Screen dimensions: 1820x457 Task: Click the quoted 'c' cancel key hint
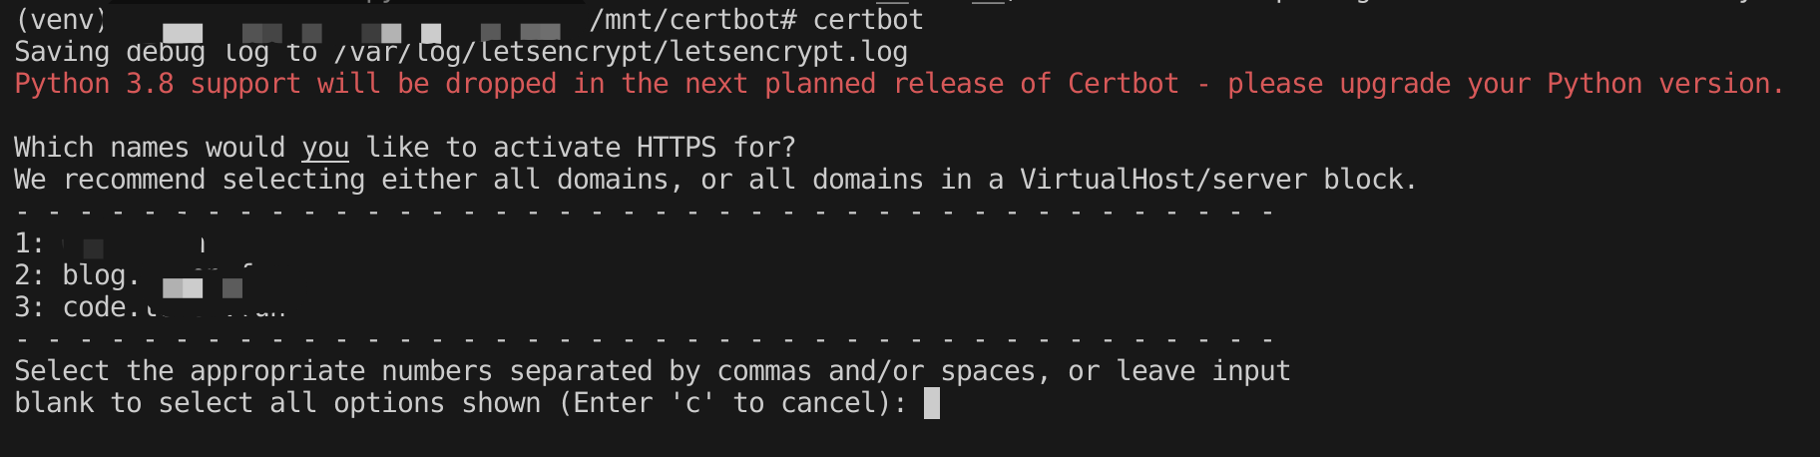(x=692, y=403)
